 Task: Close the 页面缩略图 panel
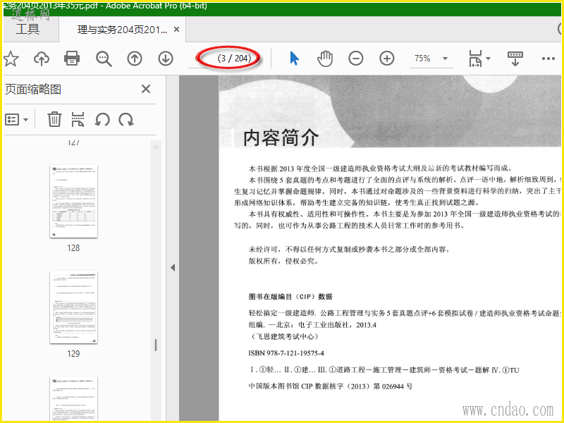(x=146, y=89)
